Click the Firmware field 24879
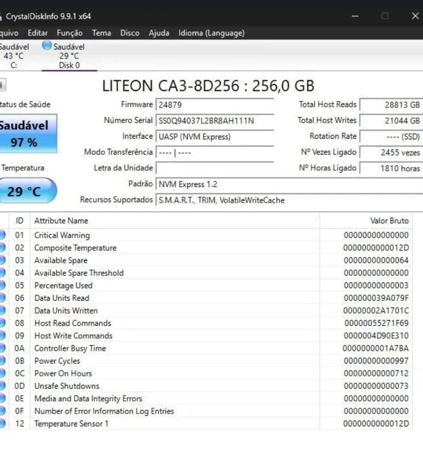Image resolution: width=423 pixels, height=453 pixels. point(215,105)
